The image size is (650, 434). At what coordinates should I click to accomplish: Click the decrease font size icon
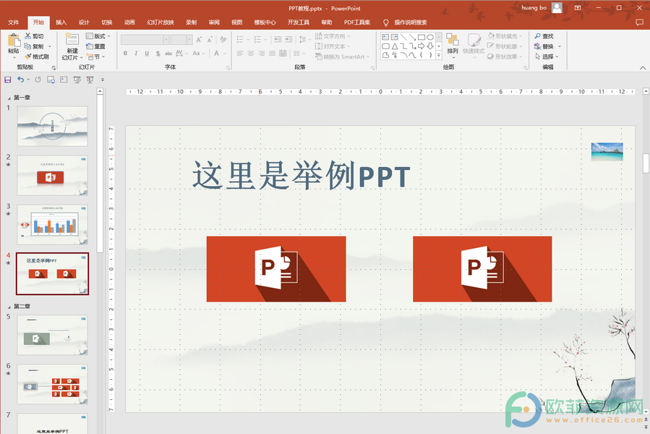click(x=210, y=40)
